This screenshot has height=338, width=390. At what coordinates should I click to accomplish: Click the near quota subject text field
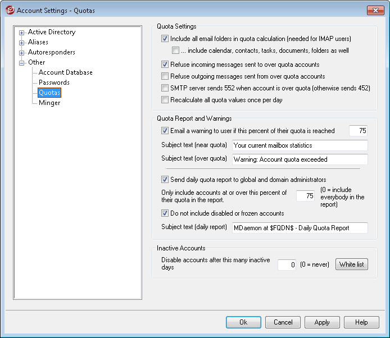coord(300,145)
